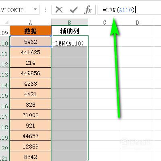This screenshot has height=161, width=161.
Task: Select row 115 header
Action: (x=5, y=94)
